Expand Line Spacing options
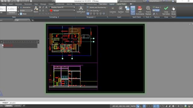193x108 pixels. click(100, 11)
